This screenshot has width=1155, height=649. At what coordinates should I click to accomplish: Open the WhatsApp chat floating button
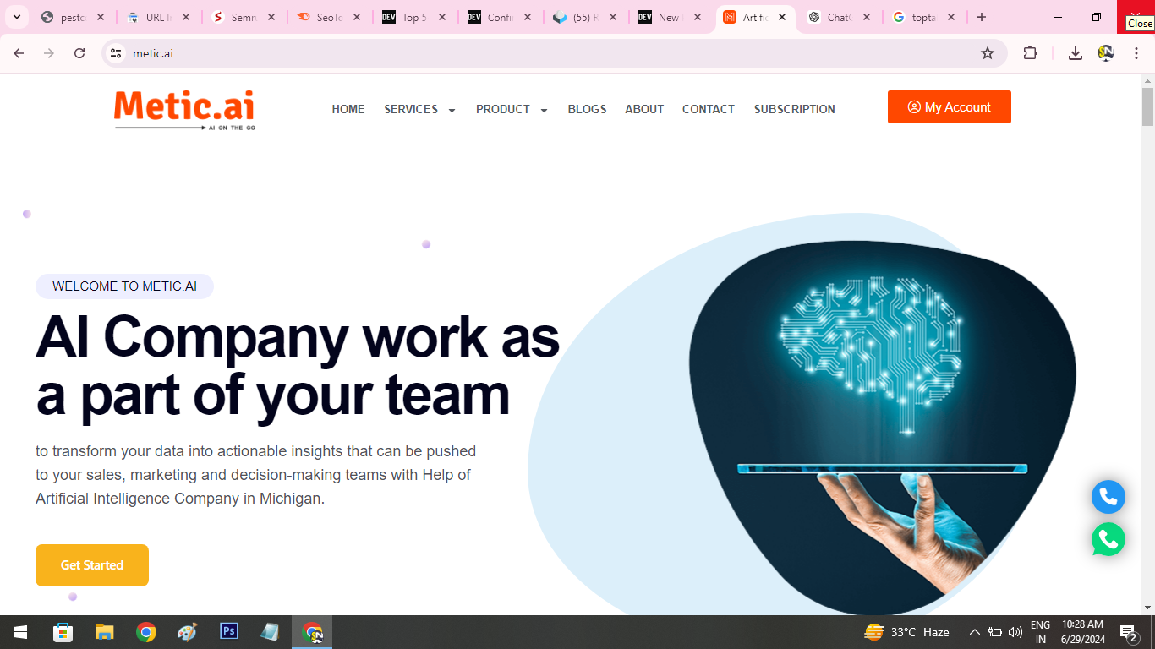(x=1108, y=539)
